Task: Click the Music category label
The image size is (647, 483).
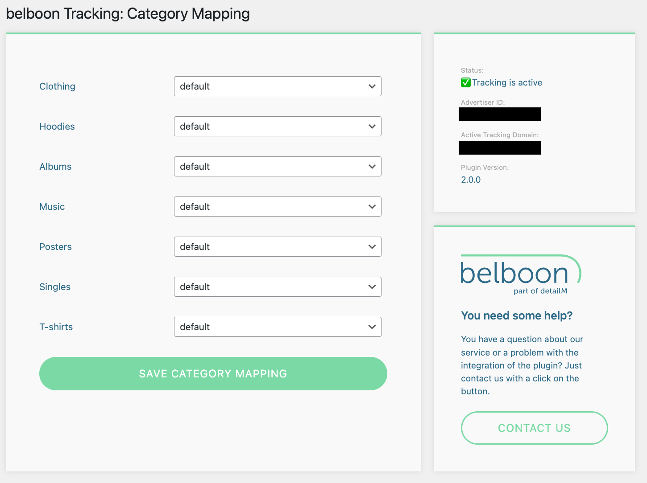Action: pyautogui.click(x=52, y=207)
